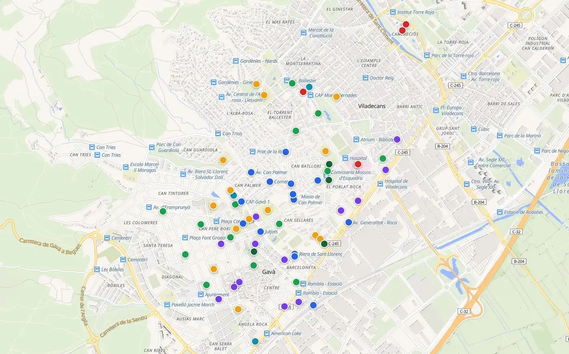The image size is (569, 354).
Task: Click the blue marker at Av. Generalitat - Roca
Action: point(349,222)
